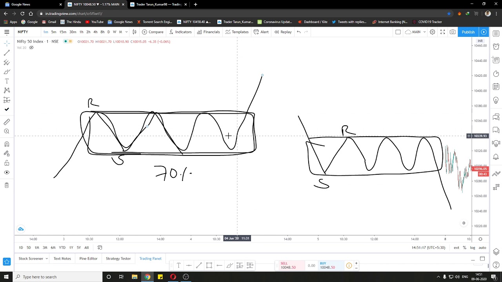Screen dimensions: 502x282
Task: Click the Windows taskbar search box
Action: point(58,277)
